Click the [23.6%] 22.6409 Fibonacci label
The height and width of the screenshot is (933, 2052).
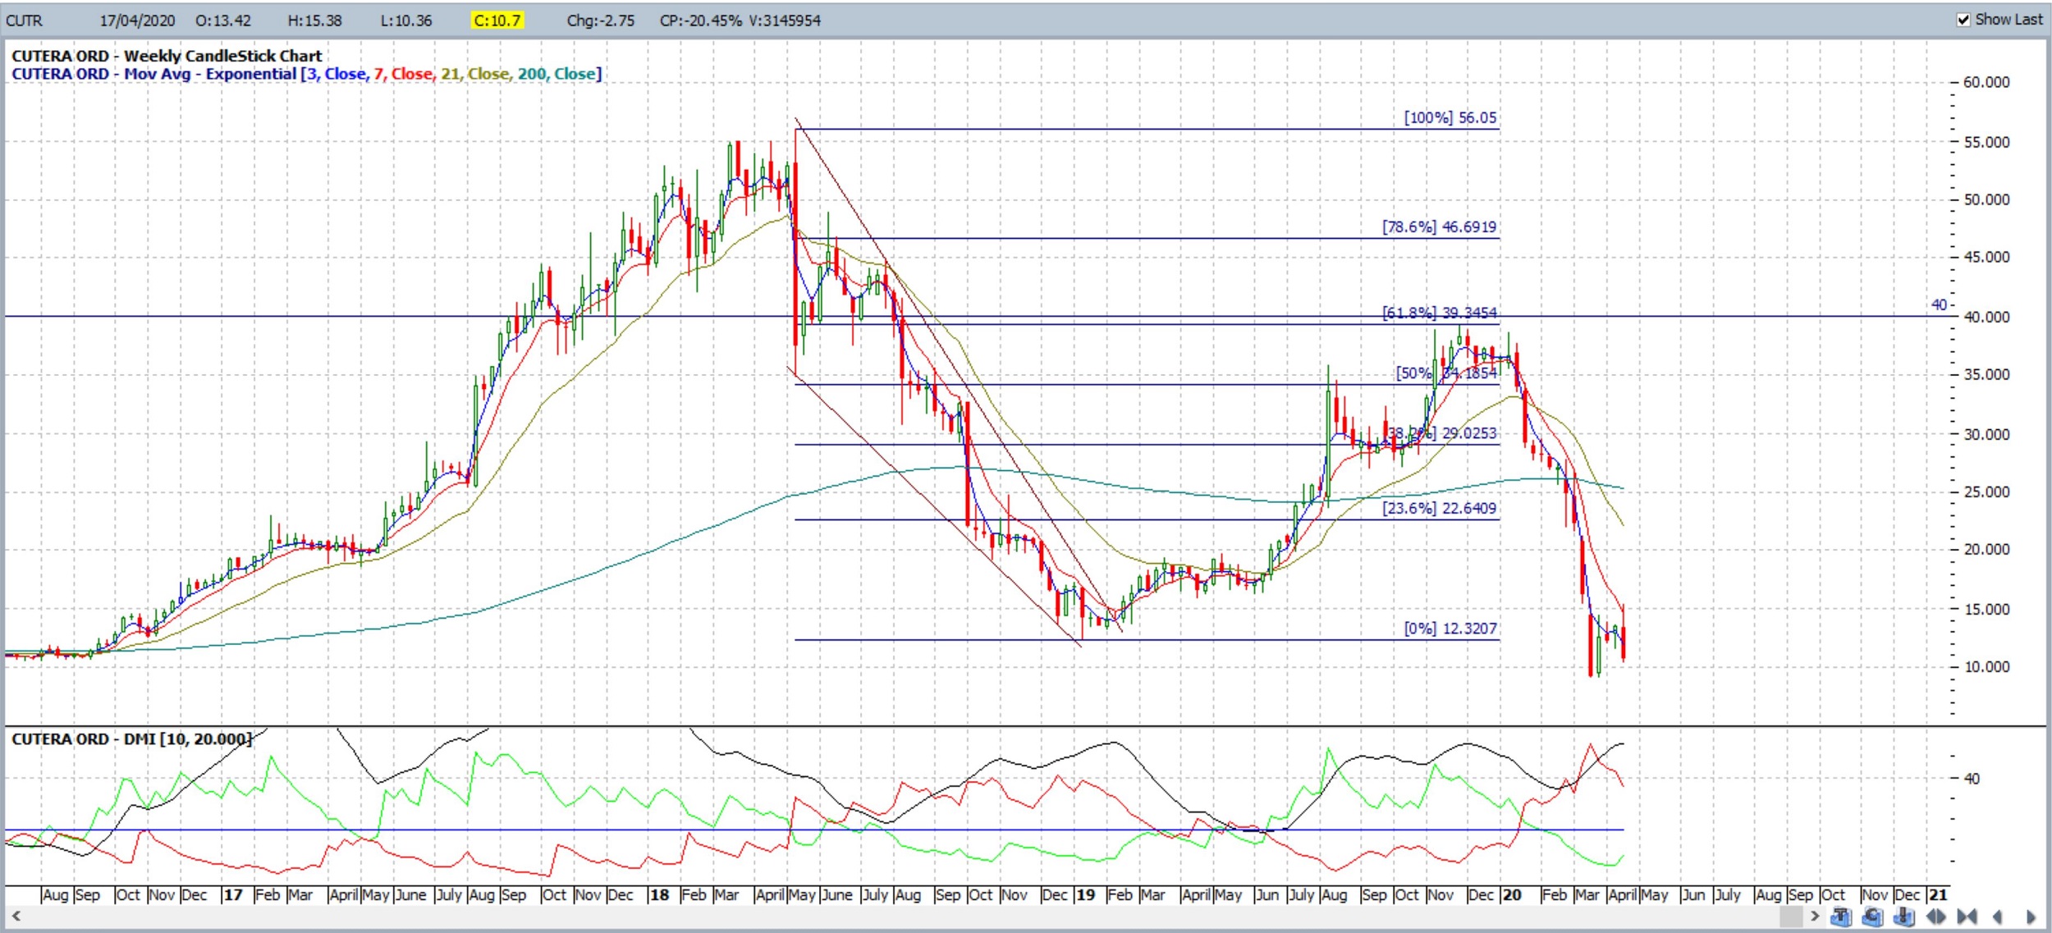1440,508
